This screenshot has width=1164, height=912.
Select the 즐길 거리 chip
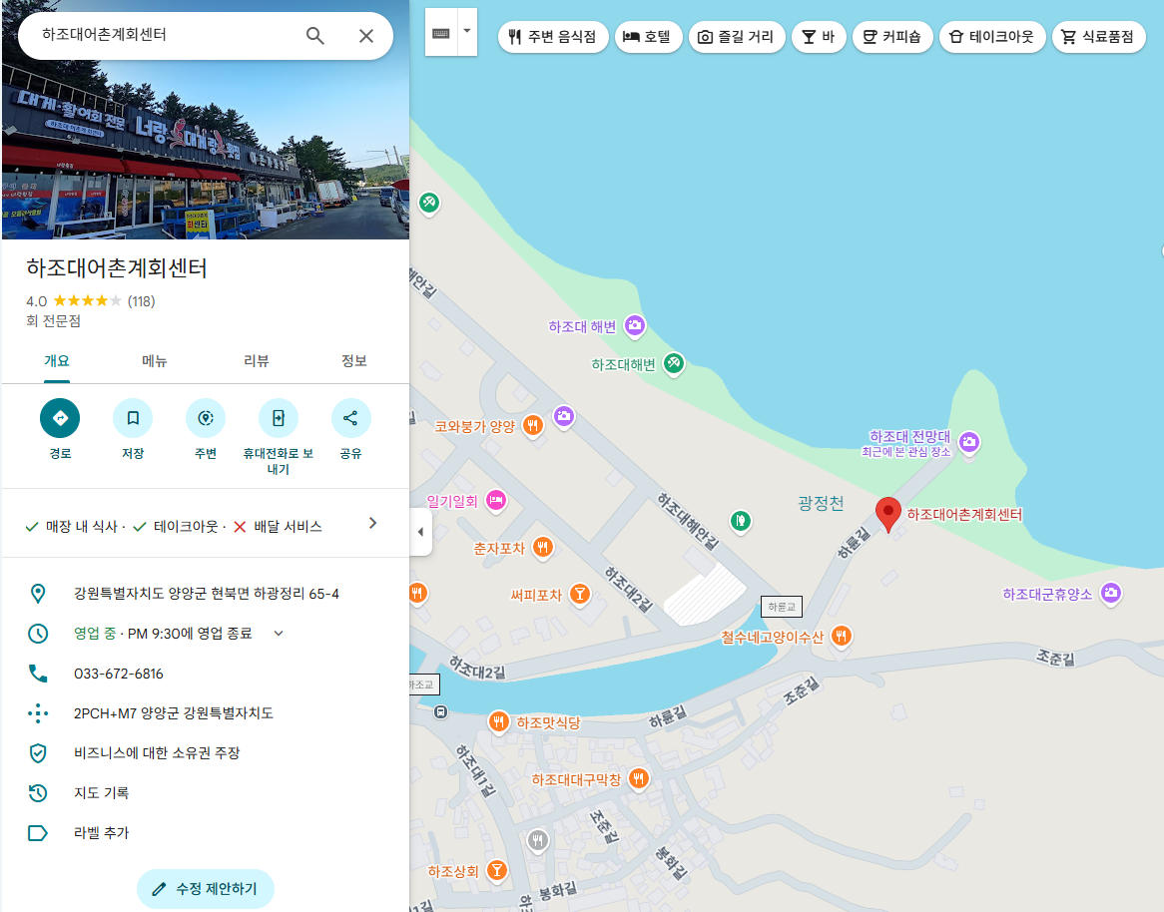pyautogui.click(x=737, y=36)
